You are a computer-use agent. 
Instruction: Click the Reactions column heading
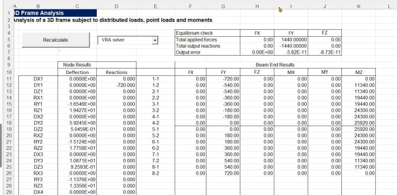117,72
